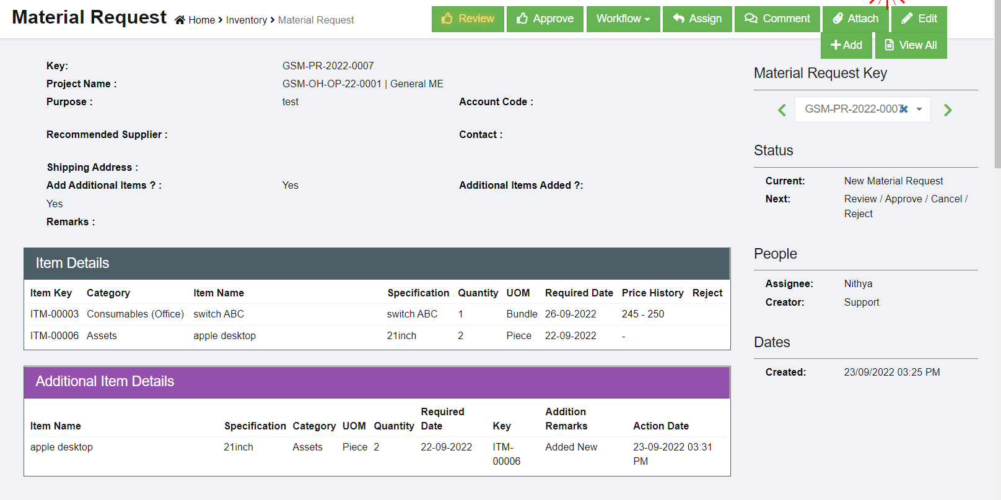Click the Material Request Key combo box
The image size is (1001, 500).
click(x=852, y=110)
